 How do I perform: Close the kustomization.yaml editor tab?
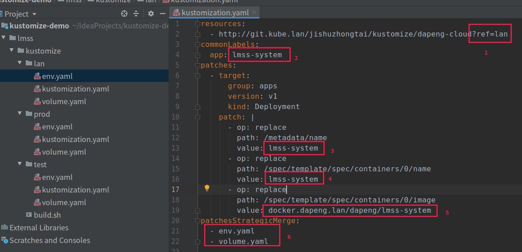254,13
